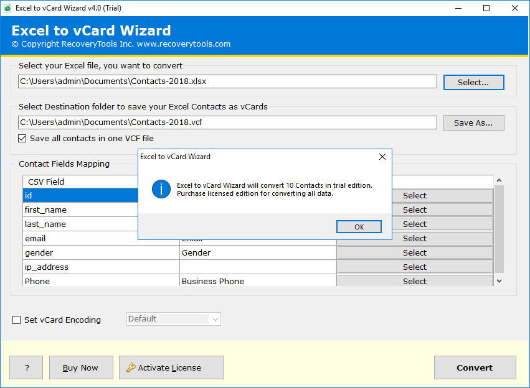Click Select button for last_name row
The height and width of the screenshot is (388, 530).
pyautogui.click(x=442, y=224)
